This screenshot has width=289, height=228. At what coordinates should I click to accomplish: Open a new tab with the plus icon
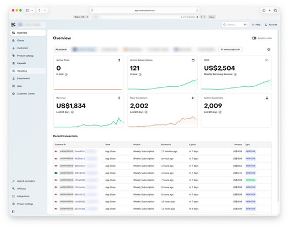click(269, 10)
